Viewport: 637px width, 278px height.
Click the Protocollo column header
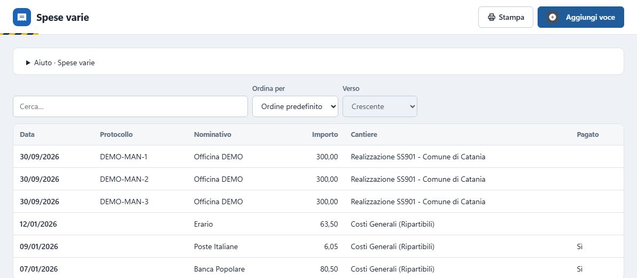click(x=116, y=135)
